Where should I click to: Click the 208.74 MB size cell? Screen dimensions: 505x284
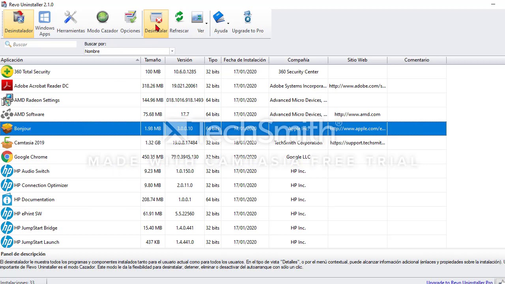pos(153,200)
